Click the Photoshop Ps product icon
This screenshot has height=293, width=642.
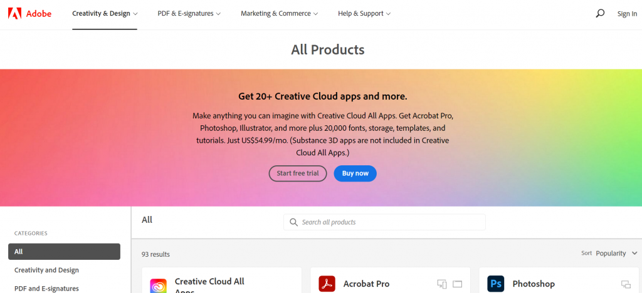pos(495,284)
